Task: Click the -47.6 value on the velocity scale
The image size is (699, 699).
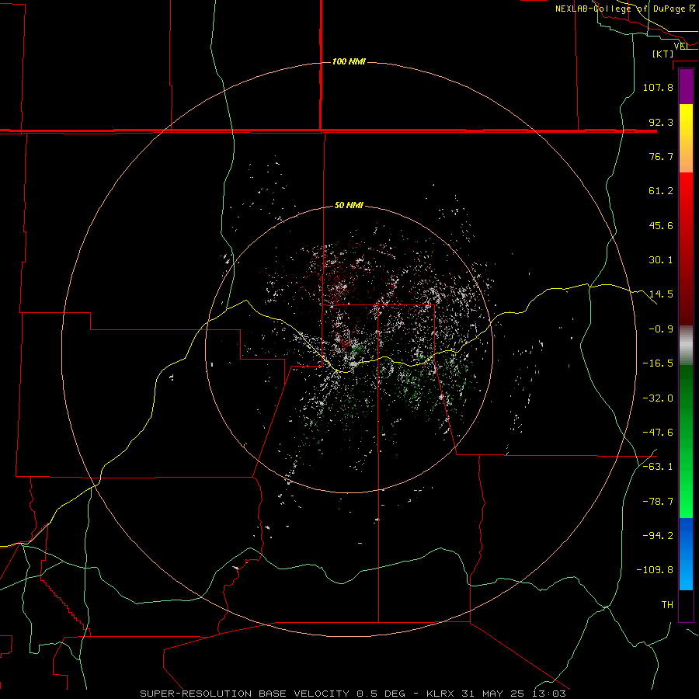Action: pos(658,433)
